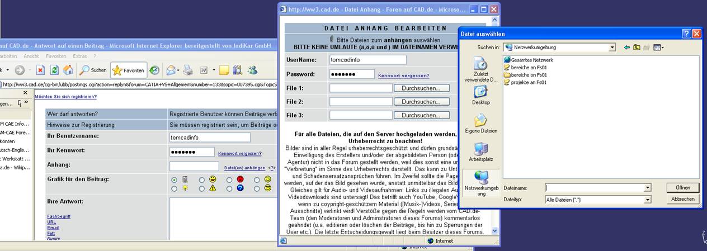The image size is (707, 251).
Task: Open the Favoriten menu in menu bar
Action: (x=56, y=56)
